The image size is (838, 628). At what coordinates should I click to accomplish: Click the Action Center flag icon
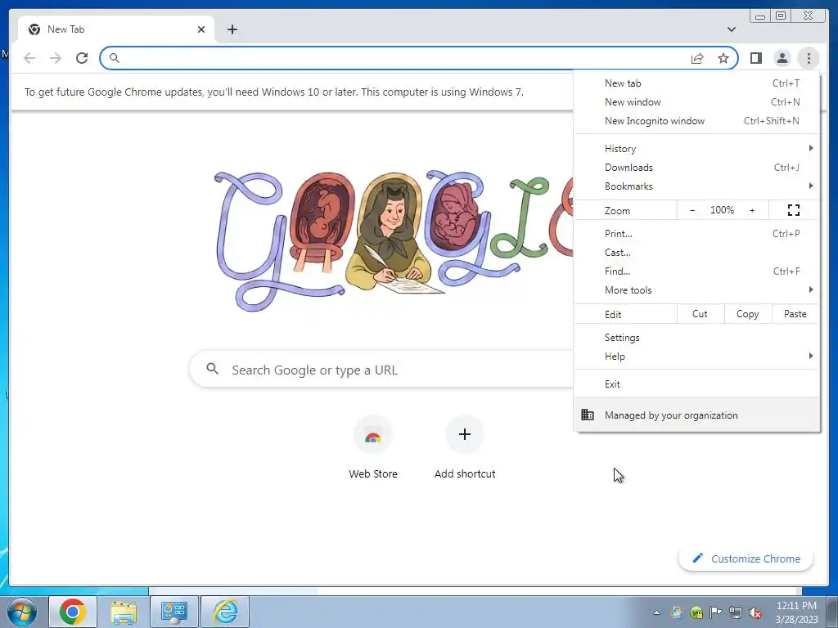click(715, 612)
